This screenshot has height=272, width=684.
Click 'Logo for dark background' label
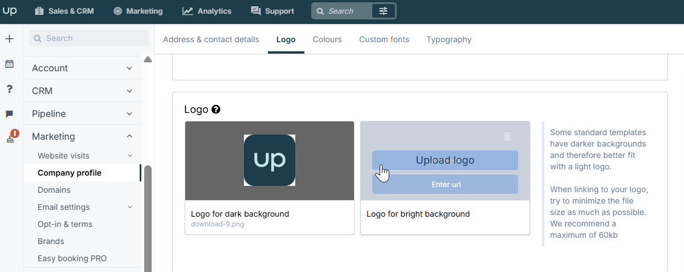[240, 214]
